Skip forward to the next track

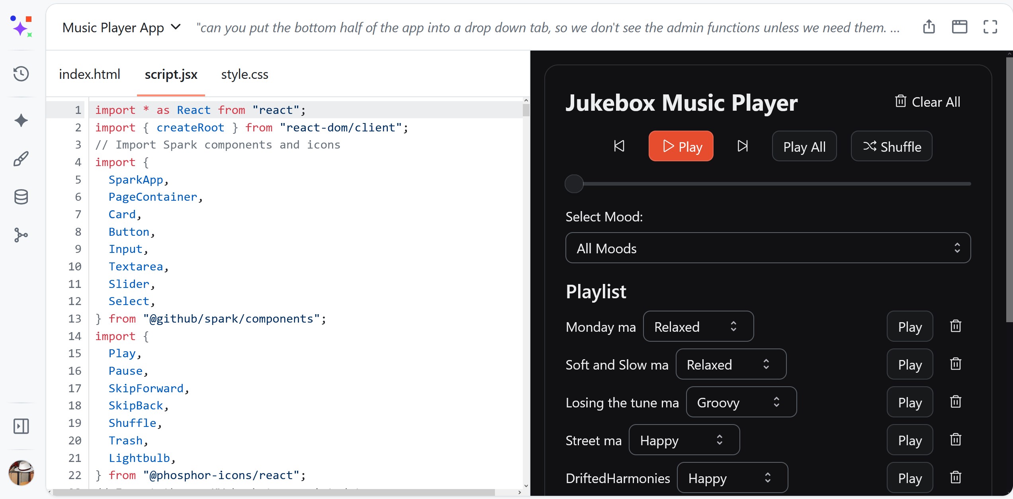743,146
